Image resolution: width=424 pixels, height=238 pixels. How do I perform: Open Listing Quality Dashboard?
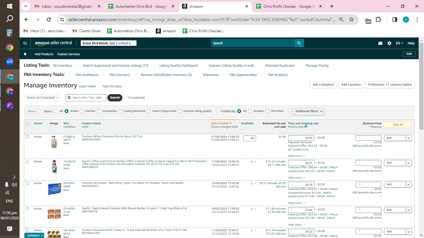click(x=178, y=65)
